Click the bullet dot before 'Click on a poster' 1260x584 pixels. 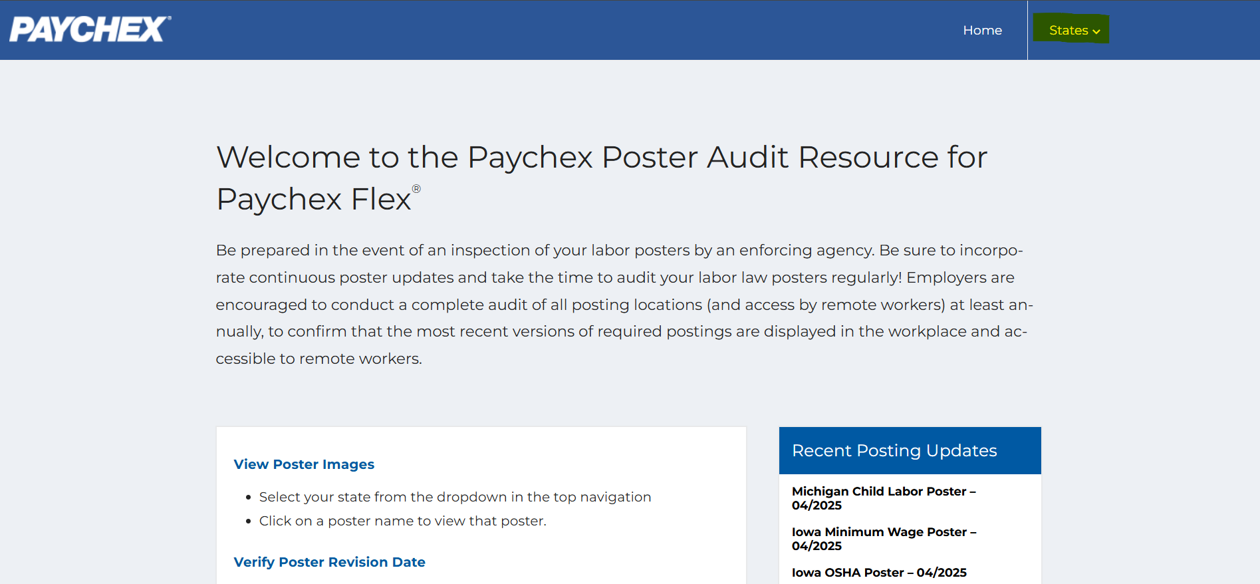(x=249, y=521)
